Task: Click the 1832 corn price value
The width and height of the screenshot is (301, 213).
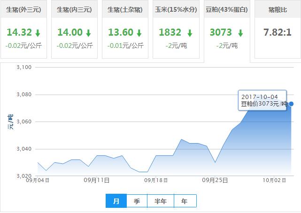Action: click(170, 32)
